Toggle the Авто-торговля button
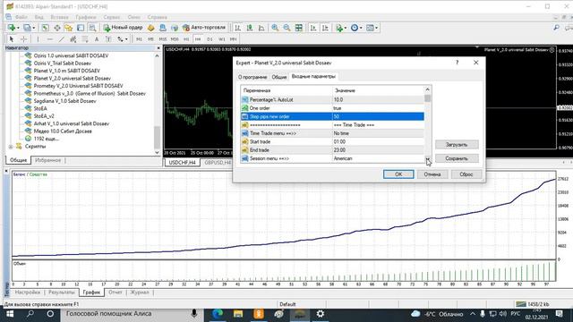 pos(204,28)
